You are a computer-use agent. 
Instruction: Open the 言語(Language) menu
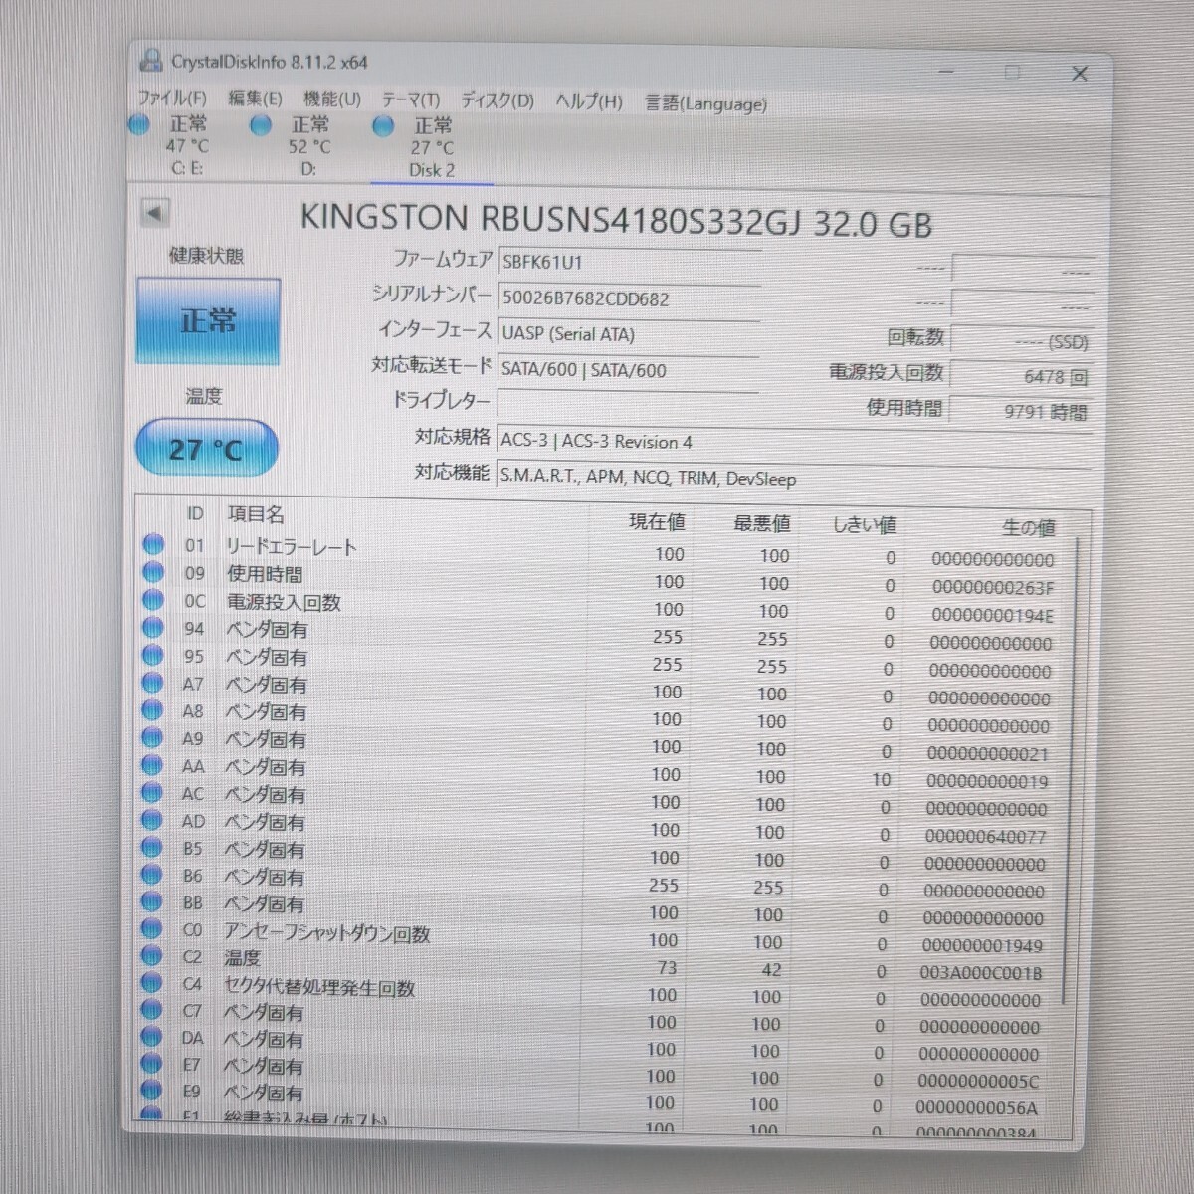705,103
